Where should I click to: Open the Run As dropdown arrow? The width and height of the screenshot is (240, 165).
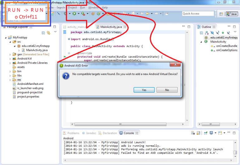click(x=79, y=14)
